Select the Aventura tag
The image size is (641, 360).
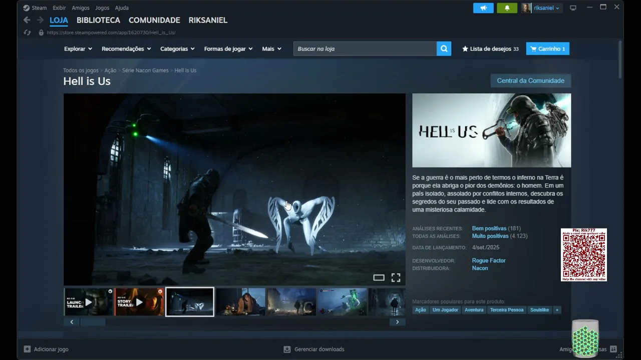click(x=474, y=310)
